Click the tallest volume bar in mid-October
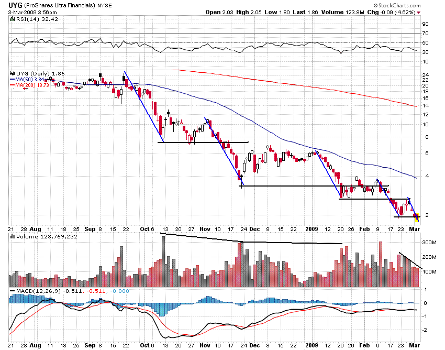The image size is (445, 350). click(163, 261)
